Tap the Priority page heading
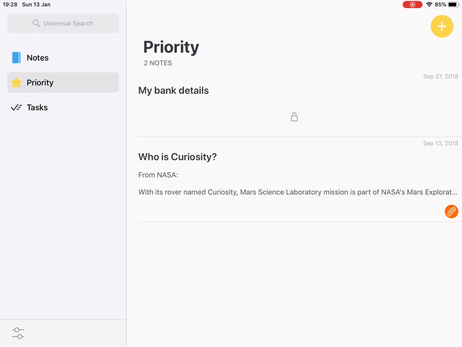 point(171,47)
